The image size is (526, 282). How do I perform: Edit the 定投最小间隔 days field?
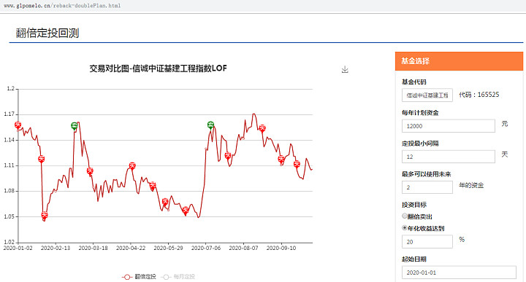pyautogui.click(x=448, y=157)
